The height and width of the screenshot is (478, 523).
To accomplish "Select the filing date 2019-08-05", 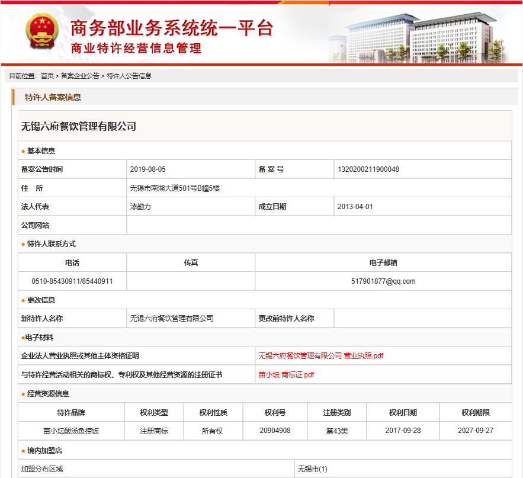I will tap(147, 169).
